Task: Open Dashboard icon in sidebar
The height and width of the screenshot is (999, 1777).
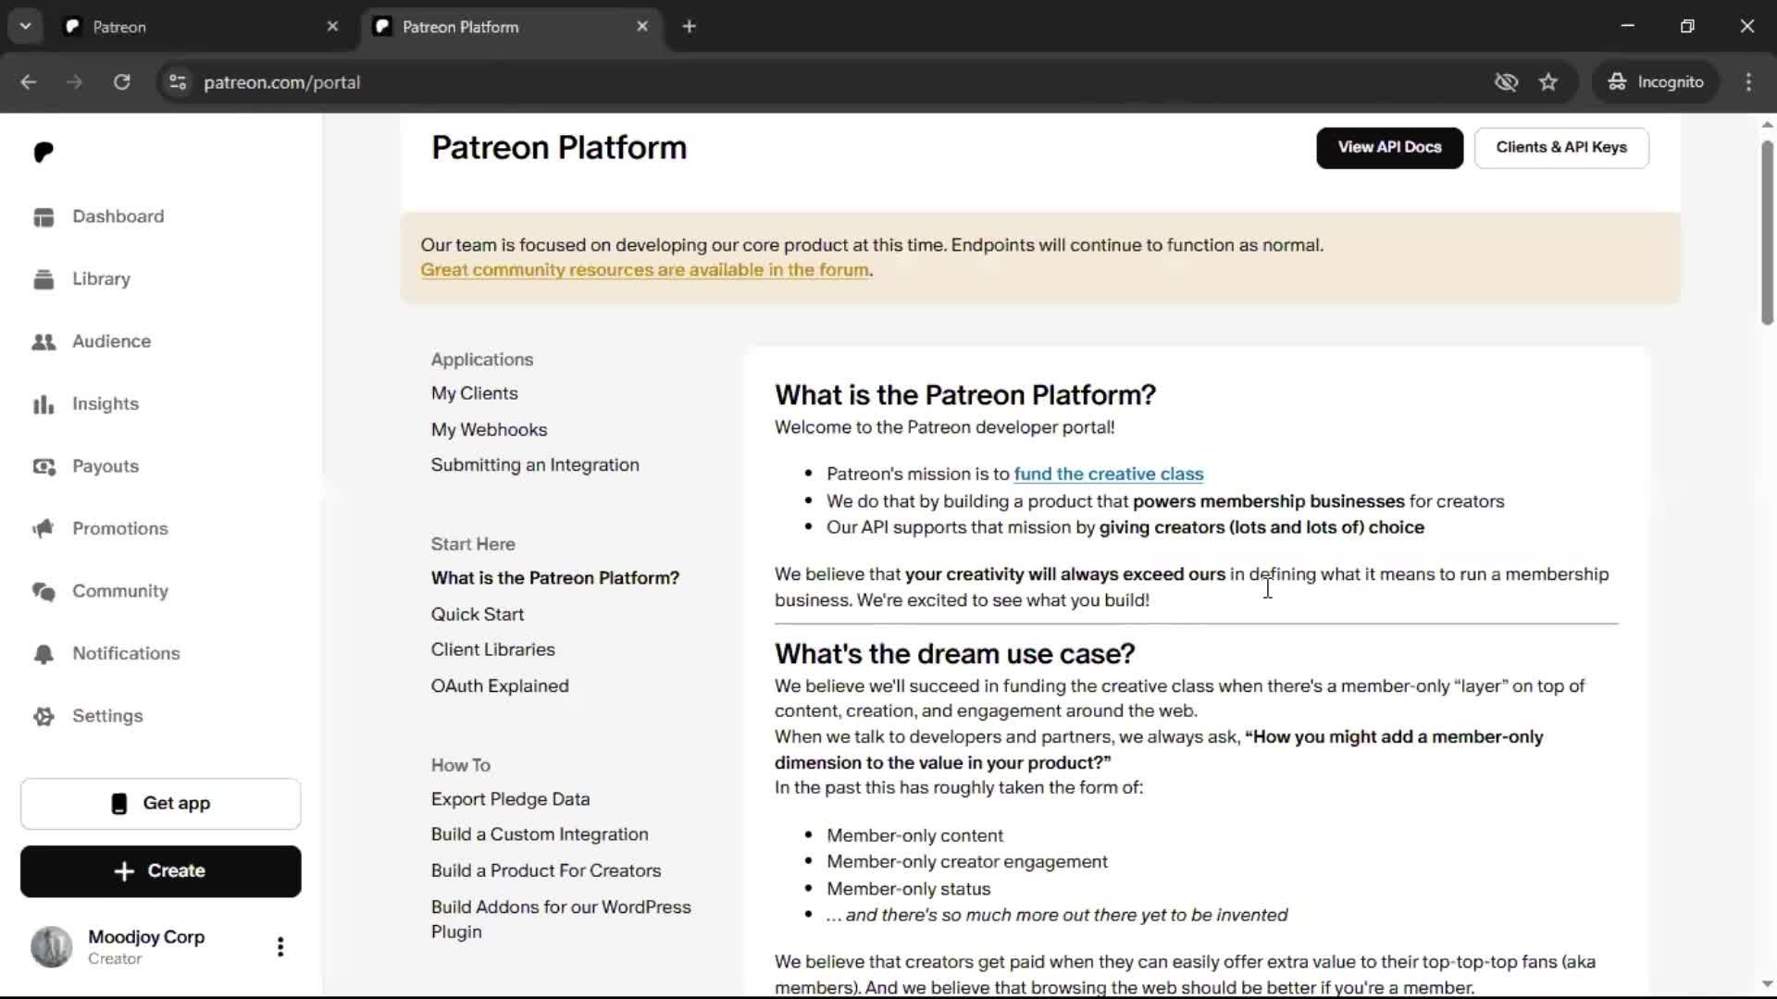Action: (x=43, y=216)
